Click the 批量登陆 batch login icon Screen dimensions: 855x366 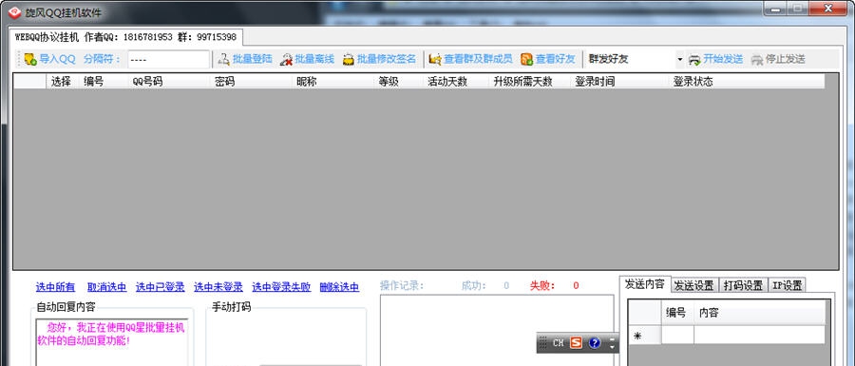[223, 60]
